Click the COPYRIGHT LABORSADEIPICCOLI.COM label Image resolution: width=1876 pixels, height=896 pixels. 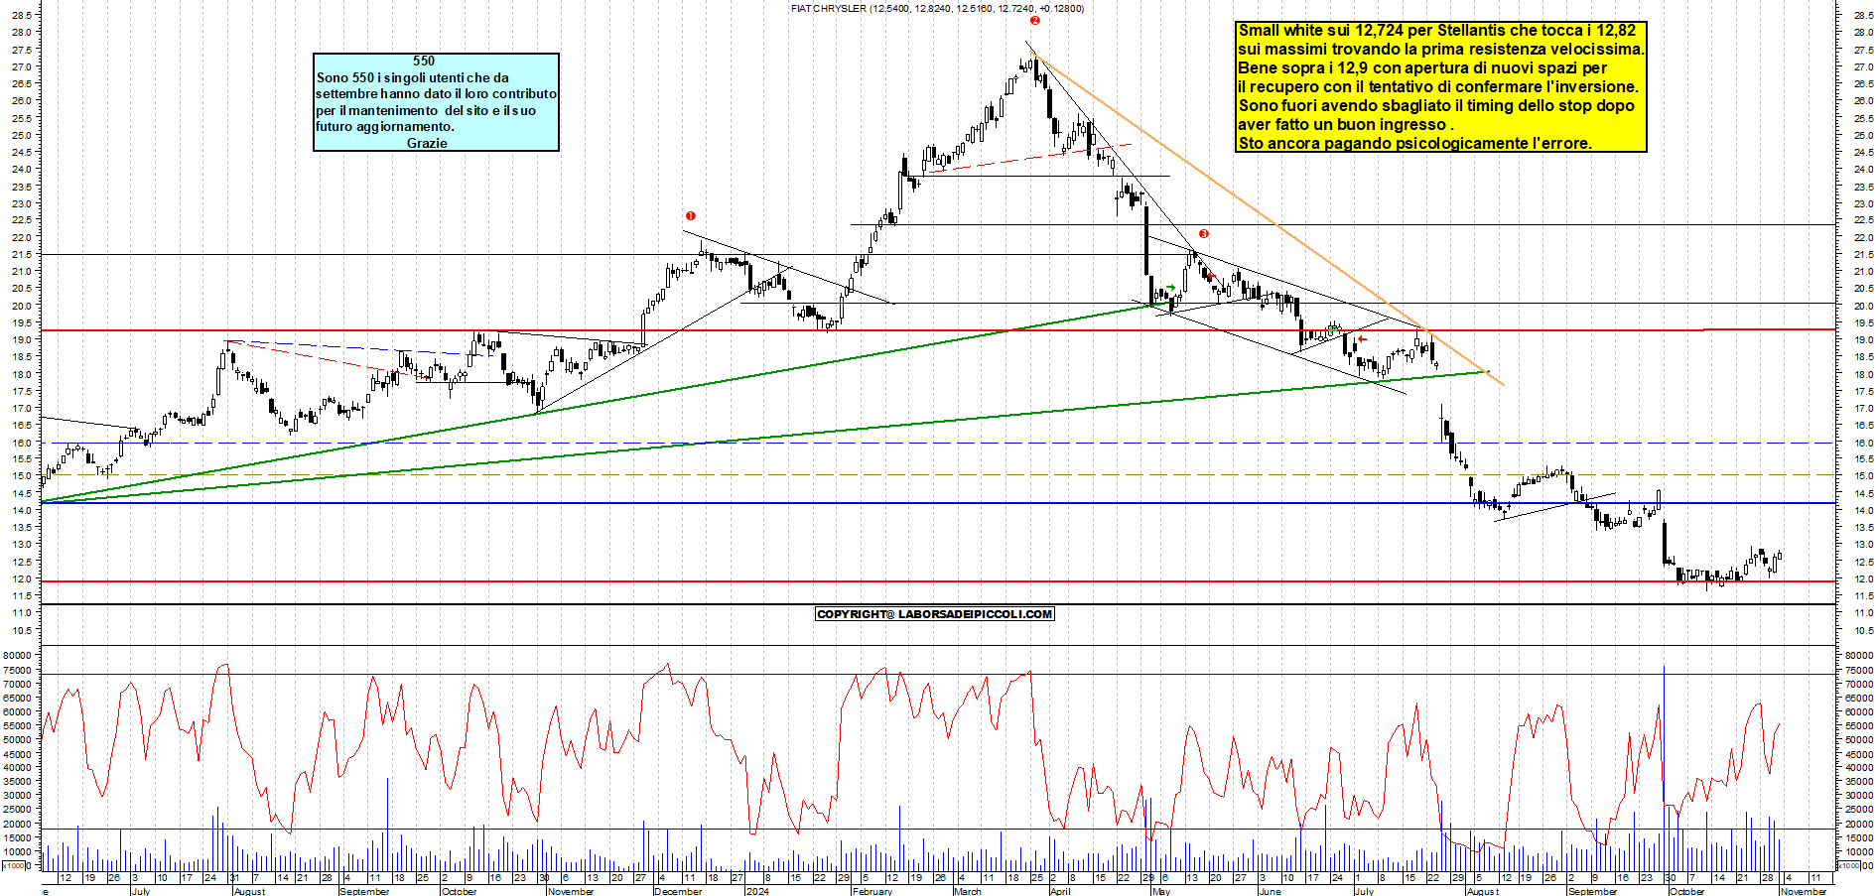(x=934, y=614)
